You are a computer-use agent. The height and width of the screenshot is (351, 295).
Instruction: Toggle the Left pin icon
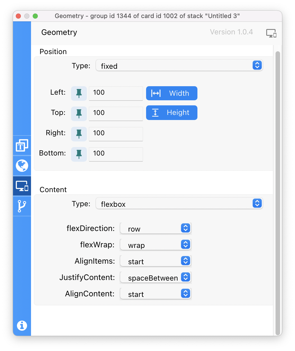pyautogui.click(x=79, y=93)
